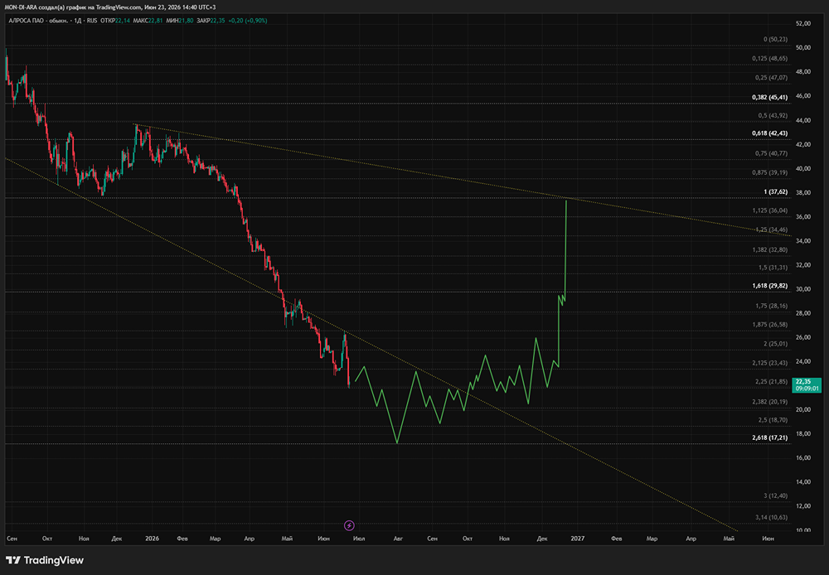Click the green current price label 22,35
Screen dimensions: 829x575
807,384
